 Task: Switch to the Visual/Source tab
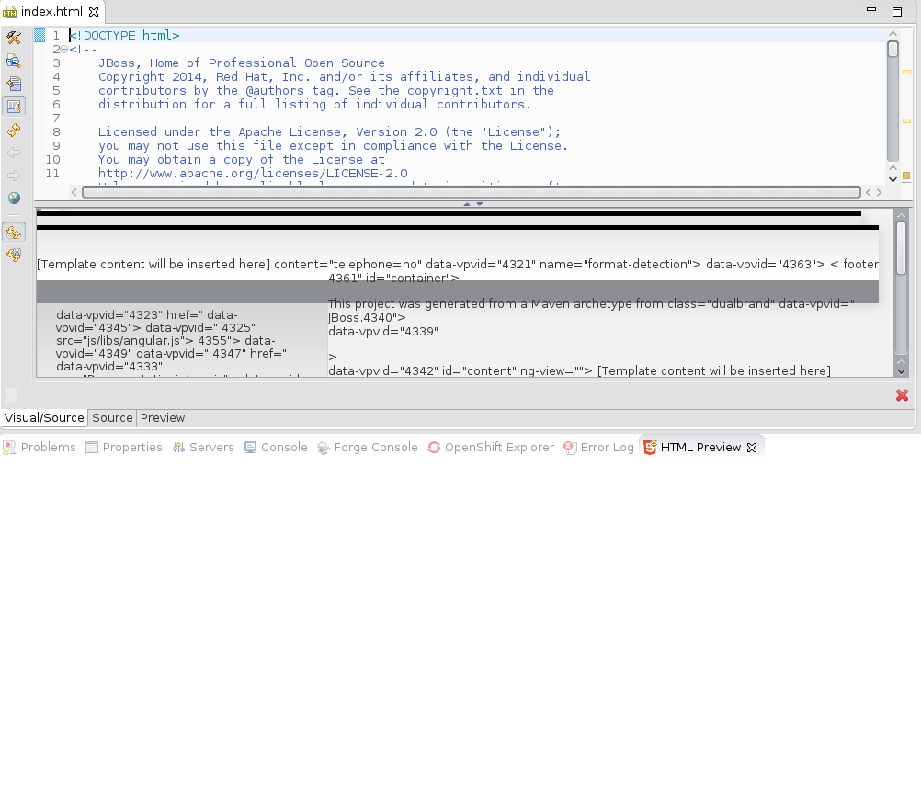[44, 417]
